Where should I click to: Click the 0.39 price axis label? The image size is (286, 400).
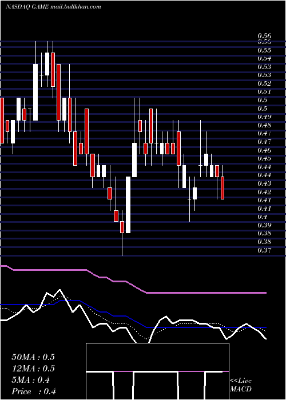click(x=264, y=225)
